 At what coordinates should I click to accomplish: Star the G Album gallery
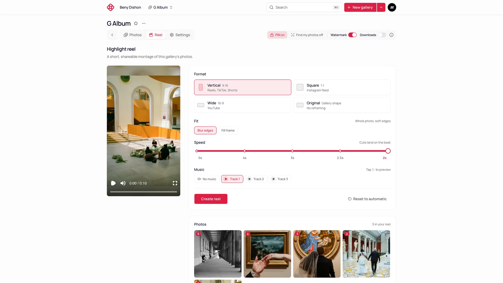[136, 23]
